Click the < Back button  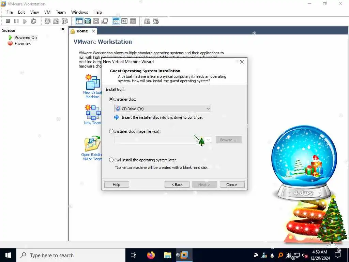[x=177, y=185]
